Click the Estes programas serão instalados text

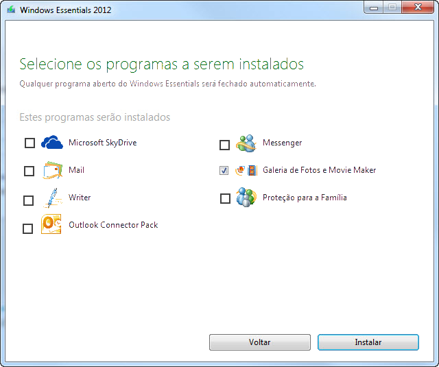(95, 117)
